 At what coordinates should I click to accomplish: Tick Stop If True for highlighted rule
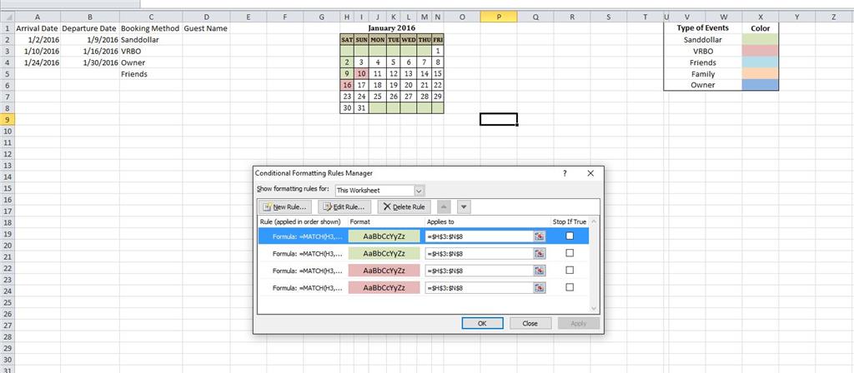[x=570, y=236]
